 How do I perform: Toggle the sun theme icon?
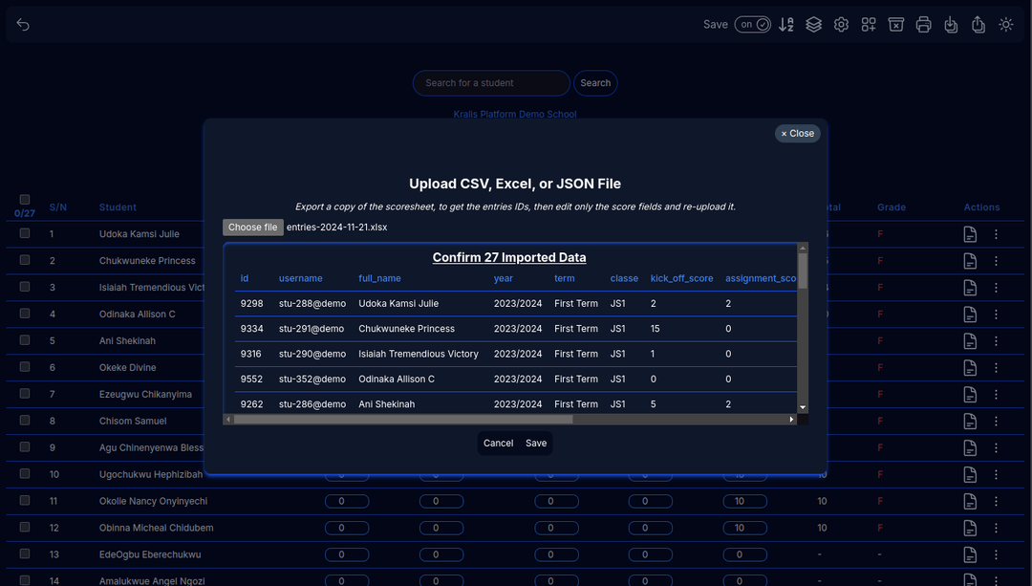(x=1006, y=25)
